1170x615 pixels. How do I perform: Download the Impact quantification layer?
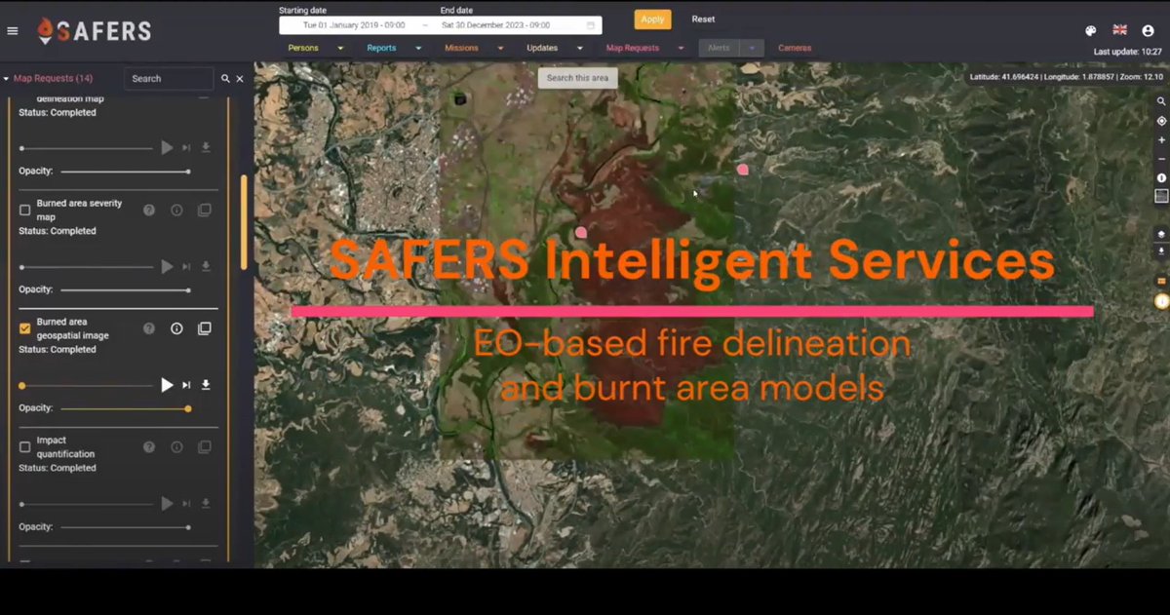[x=206, y=504]
